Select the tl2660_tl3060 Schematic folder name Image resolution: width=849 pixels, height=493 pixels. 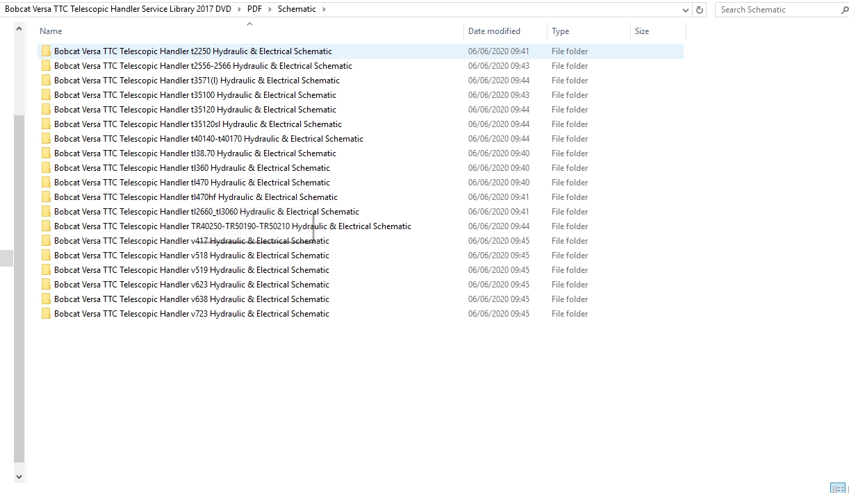click(206, 212)
